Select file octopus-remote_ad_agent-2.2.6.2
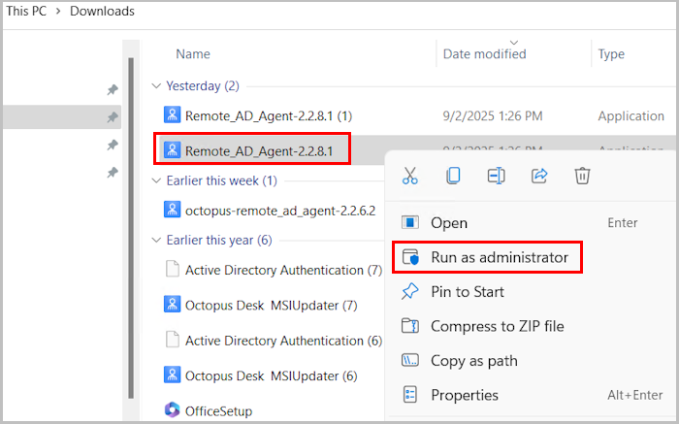679x424 pixels. (x=280, y=211)
